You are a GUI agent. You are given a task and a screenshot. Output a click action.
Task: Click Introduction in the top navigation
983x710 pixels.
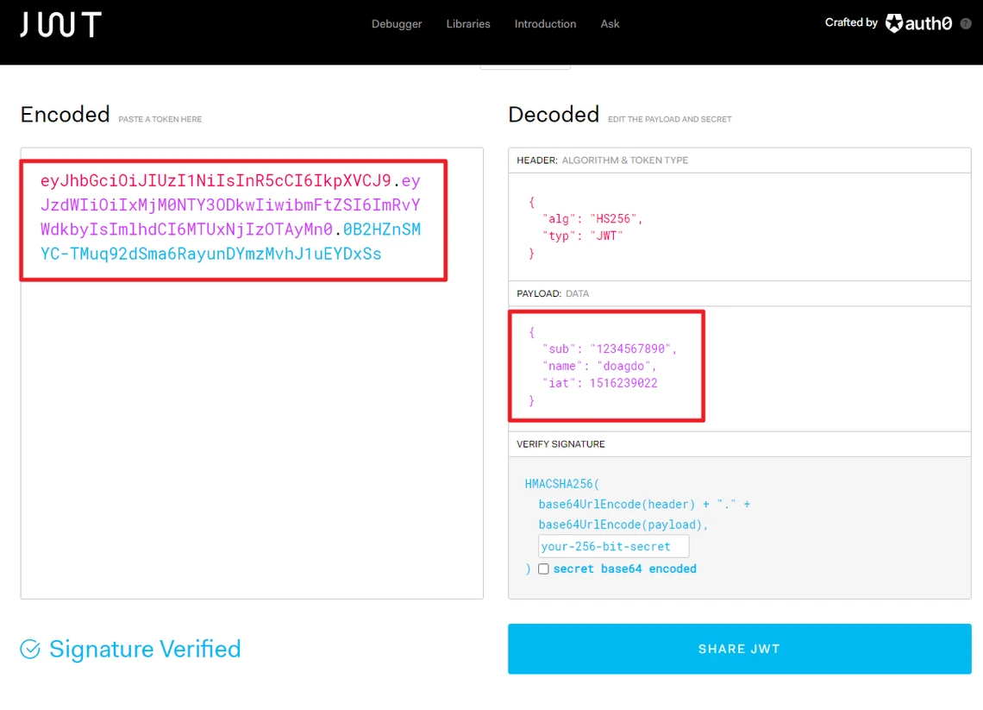(x=545, y=24)
